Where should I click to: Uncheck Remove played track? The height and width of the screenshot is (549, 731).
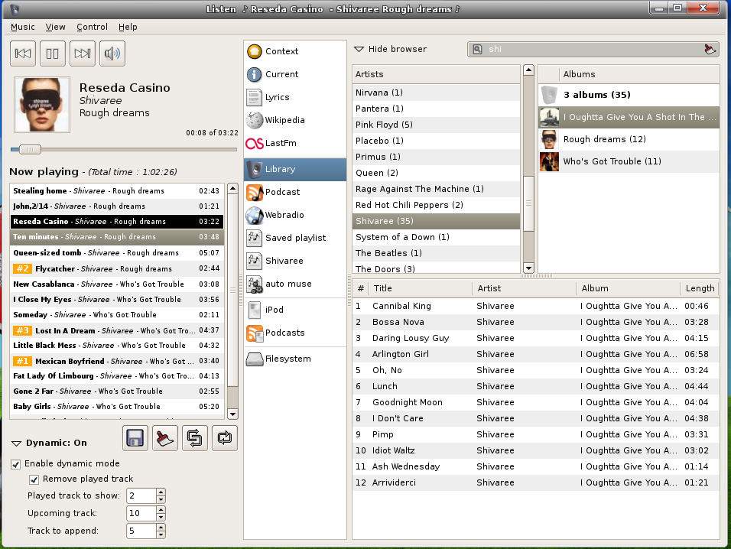[34, 479]
